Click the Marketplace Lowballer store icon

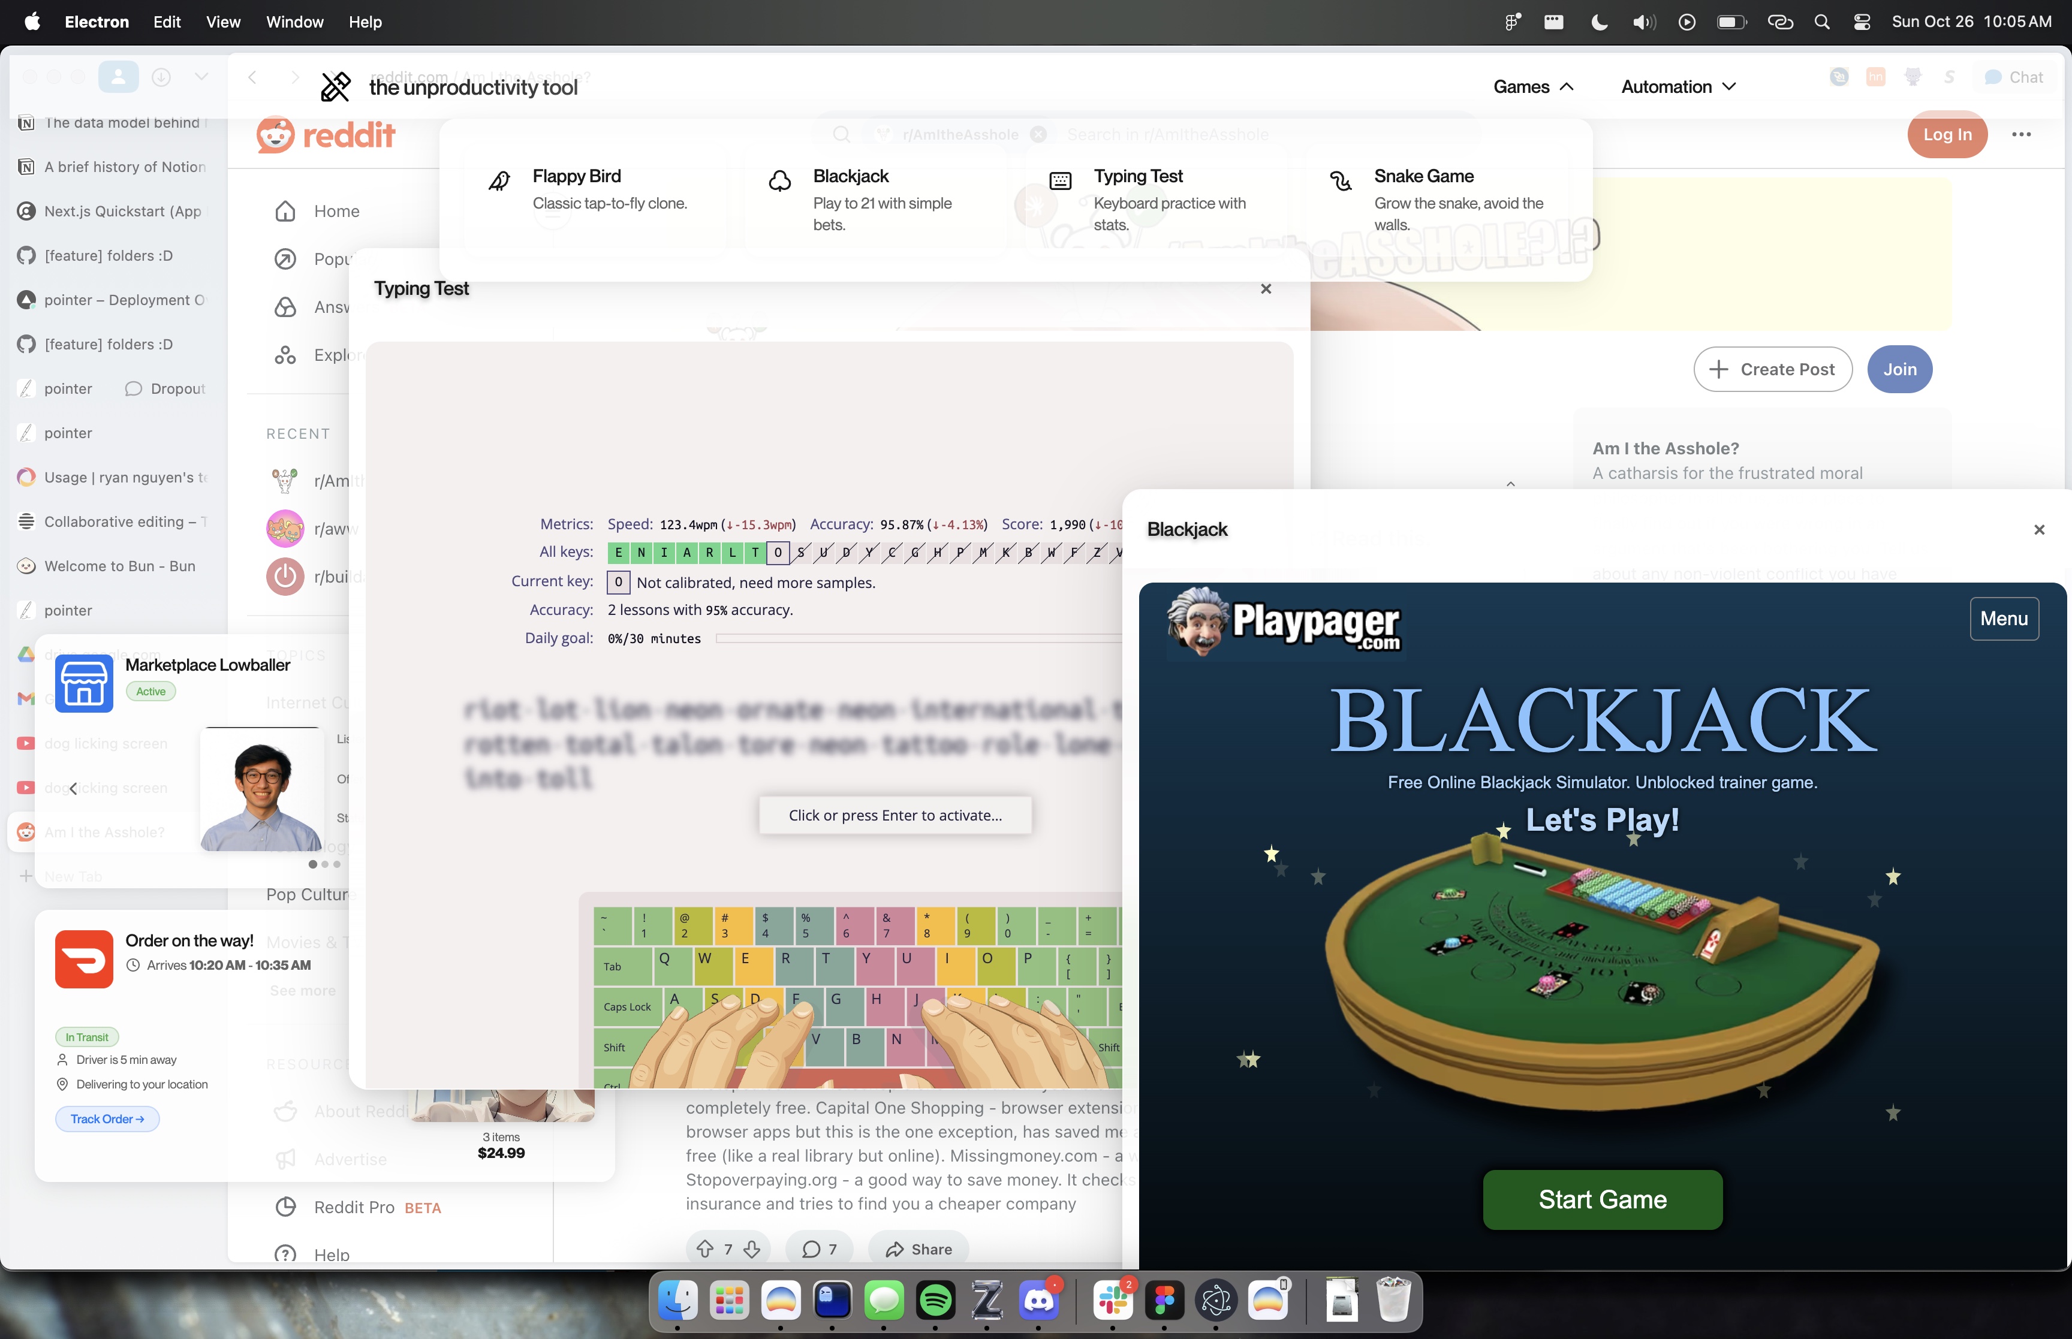click(85, 683)
